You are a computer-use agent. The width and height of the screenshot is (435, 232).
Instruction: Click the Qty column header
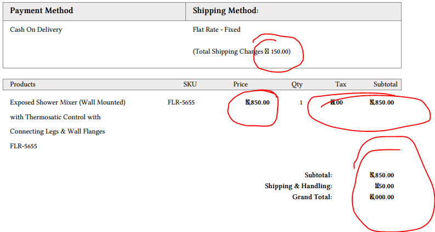coord(297,84)
